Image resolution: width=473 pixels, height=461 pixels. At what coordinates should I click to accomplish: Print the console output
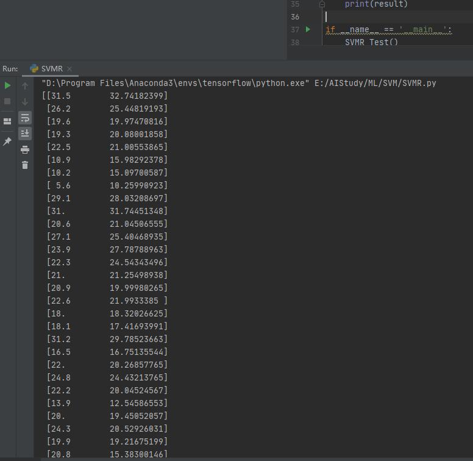25,149
